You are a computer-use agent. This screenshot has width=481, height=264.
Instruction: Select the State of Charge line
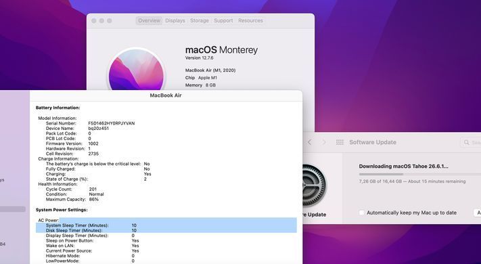coord(96,179)
